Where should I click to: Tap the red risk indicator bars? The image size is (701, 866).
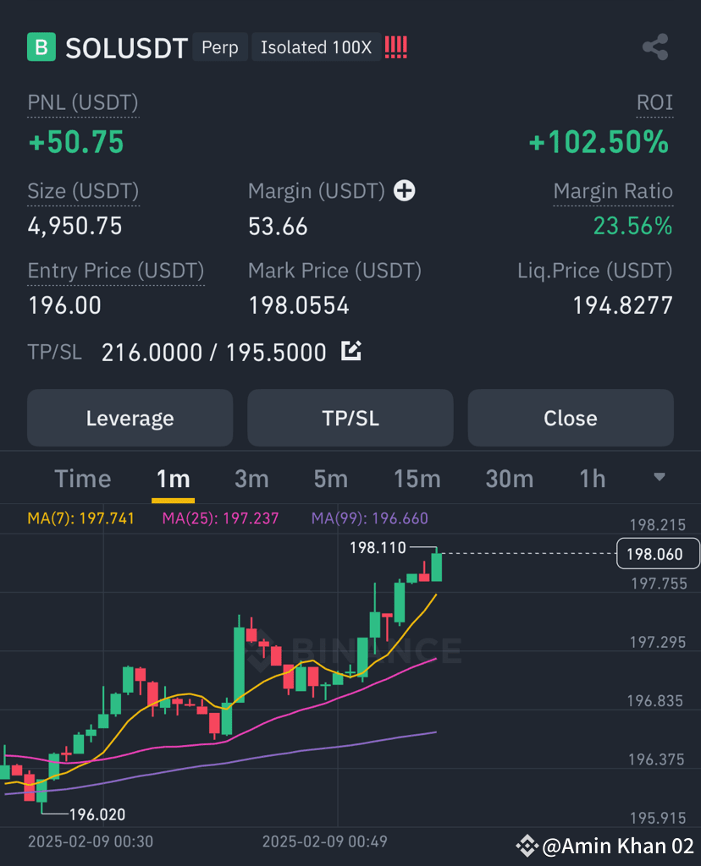click(396, 47)
